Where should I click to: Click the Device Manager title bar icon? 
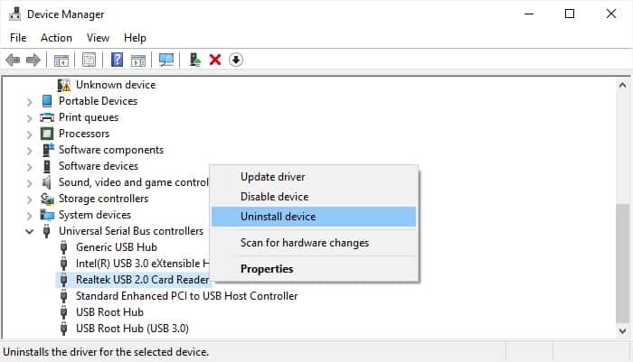pos(15,14)
